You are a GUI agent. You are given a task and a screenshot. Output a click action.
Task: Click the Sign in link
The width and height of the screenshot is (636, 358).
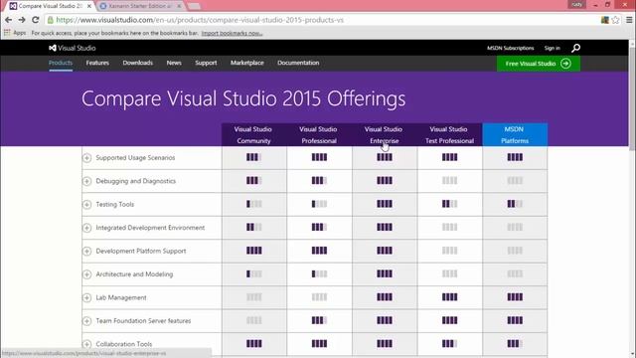point(553,48)
